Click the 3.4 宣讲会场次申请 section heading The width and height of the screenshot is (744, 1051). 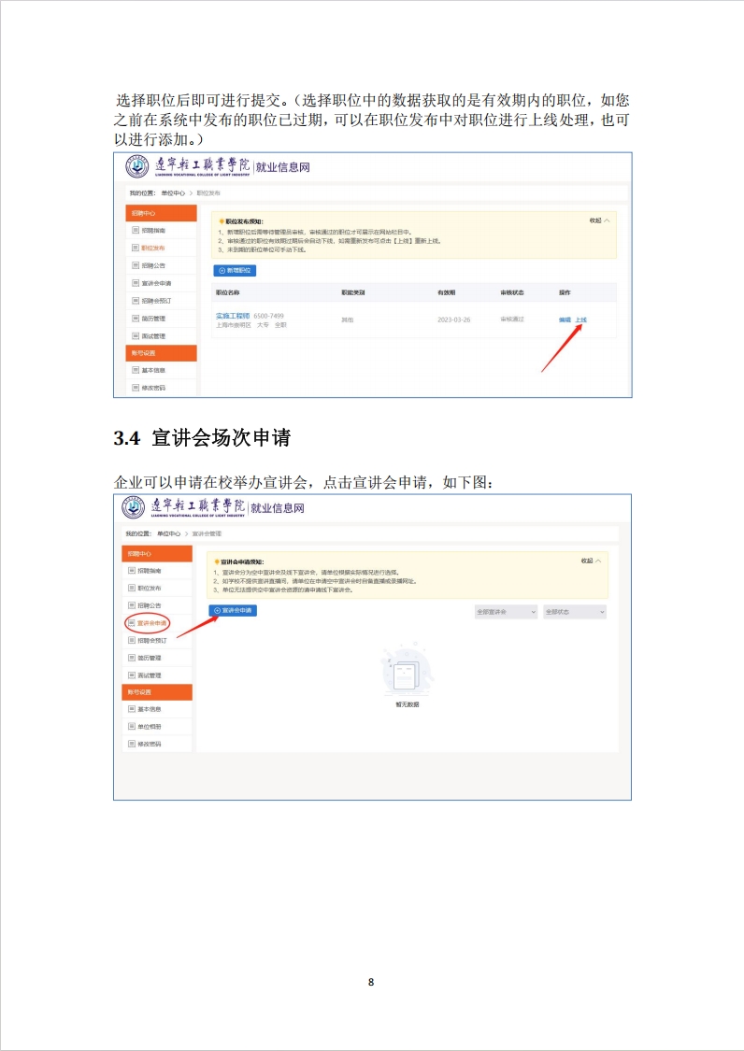click(202, 438)
